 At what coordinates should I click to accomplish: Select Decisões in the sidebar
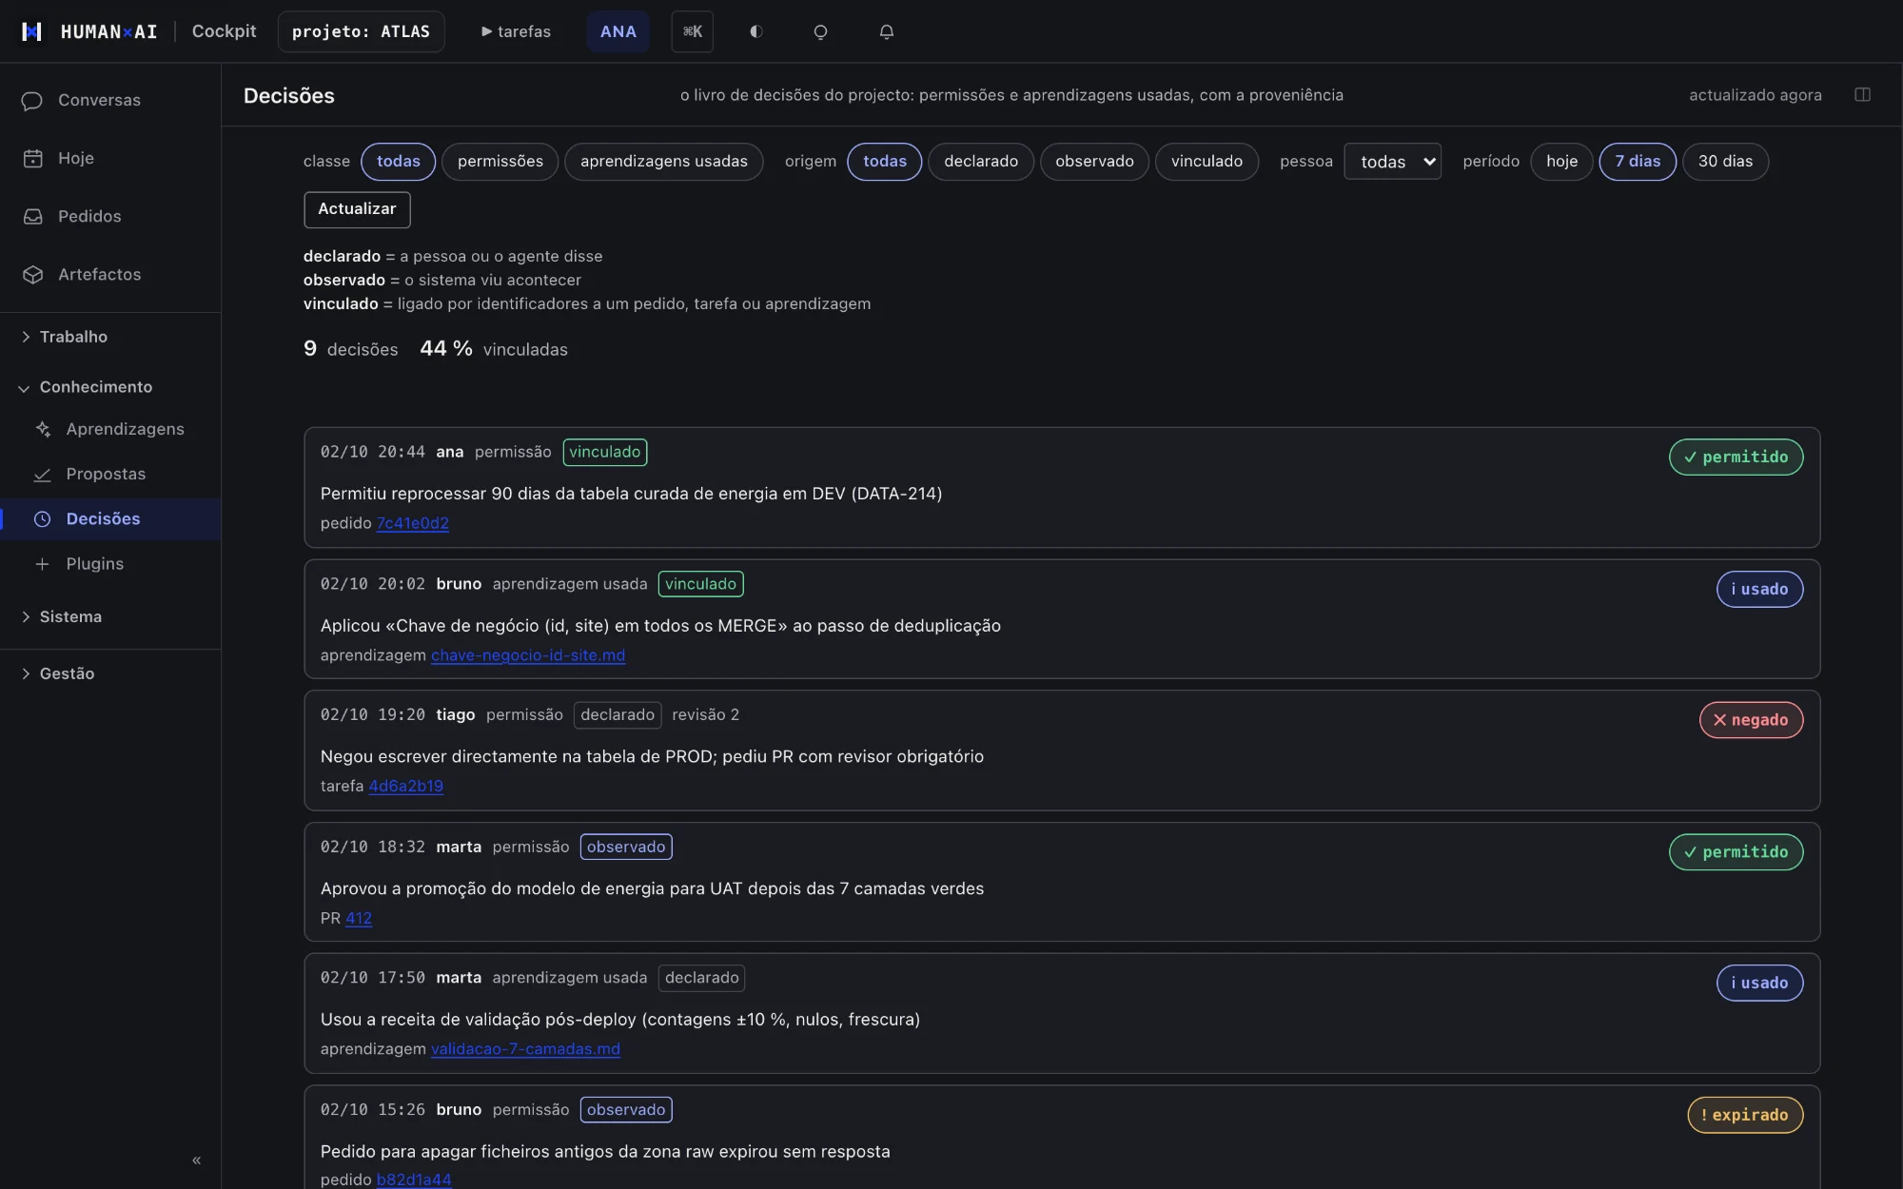[x=110, y=518]
